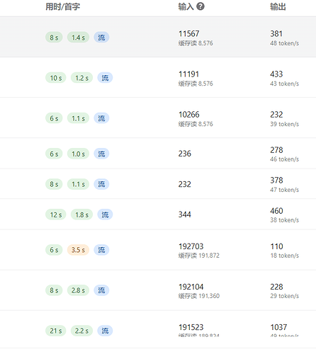Click the 46 token/s speed text
316x354 pixels.
[284, 159]
